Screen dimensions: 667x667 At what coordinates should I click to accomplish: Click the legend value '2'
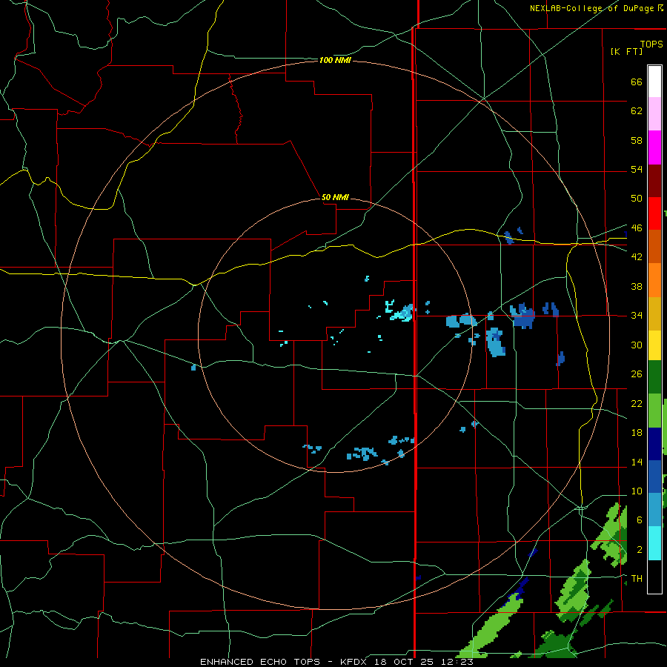[x=640, y=550]
